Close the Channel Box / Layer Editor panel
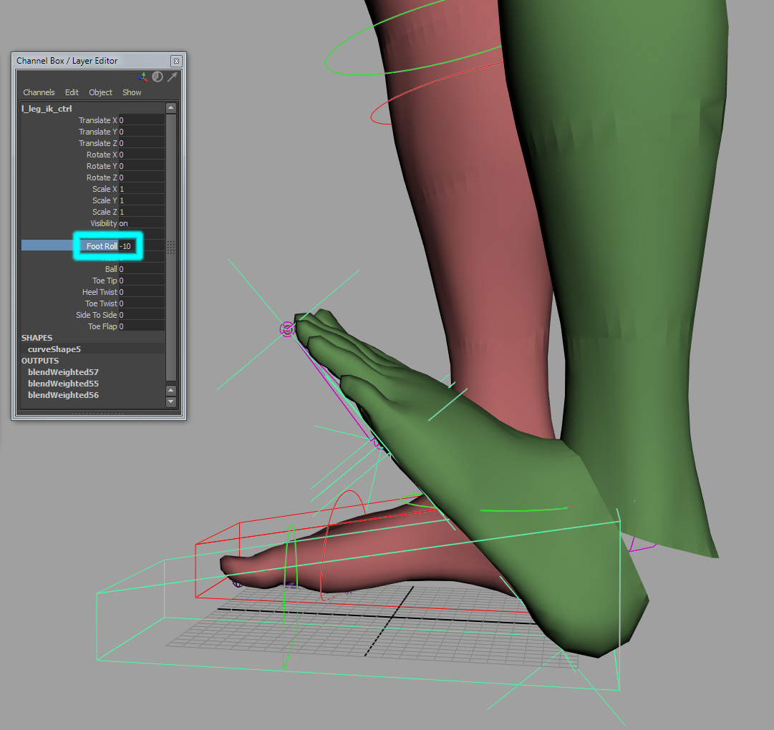Viewport: 774px width, 730px height. (176, 61)
